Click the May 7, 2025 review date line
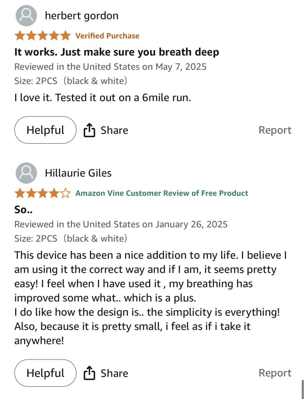This screenshot has height=399, width=306. pyautogui.click(x=110, y=67)
